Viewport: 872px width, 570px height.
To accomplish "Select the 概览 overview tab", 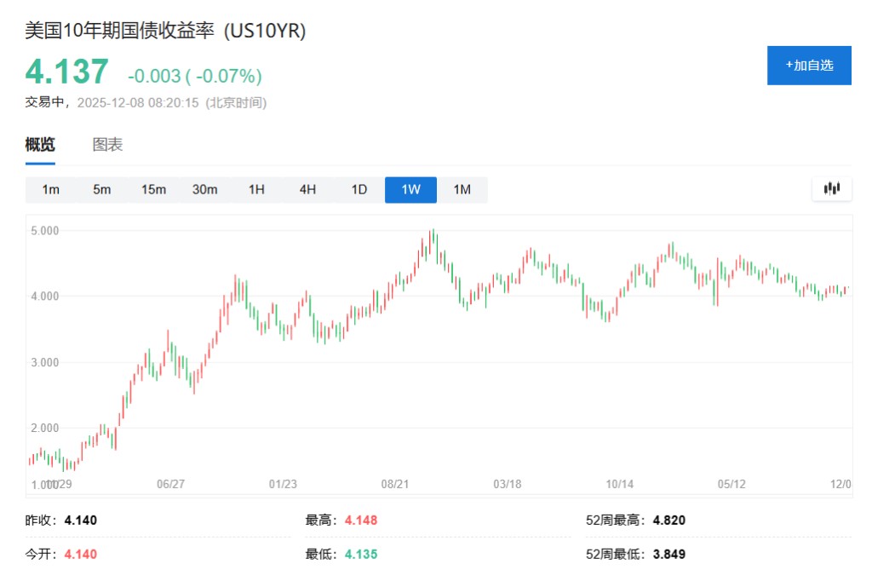I will coord(40,145).
